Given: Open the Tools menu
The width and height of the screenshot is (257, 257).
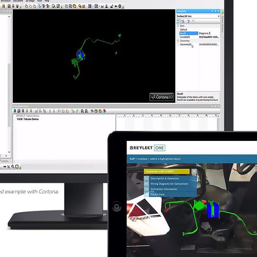Looking at the screenshot, I should tap(40, 1).
